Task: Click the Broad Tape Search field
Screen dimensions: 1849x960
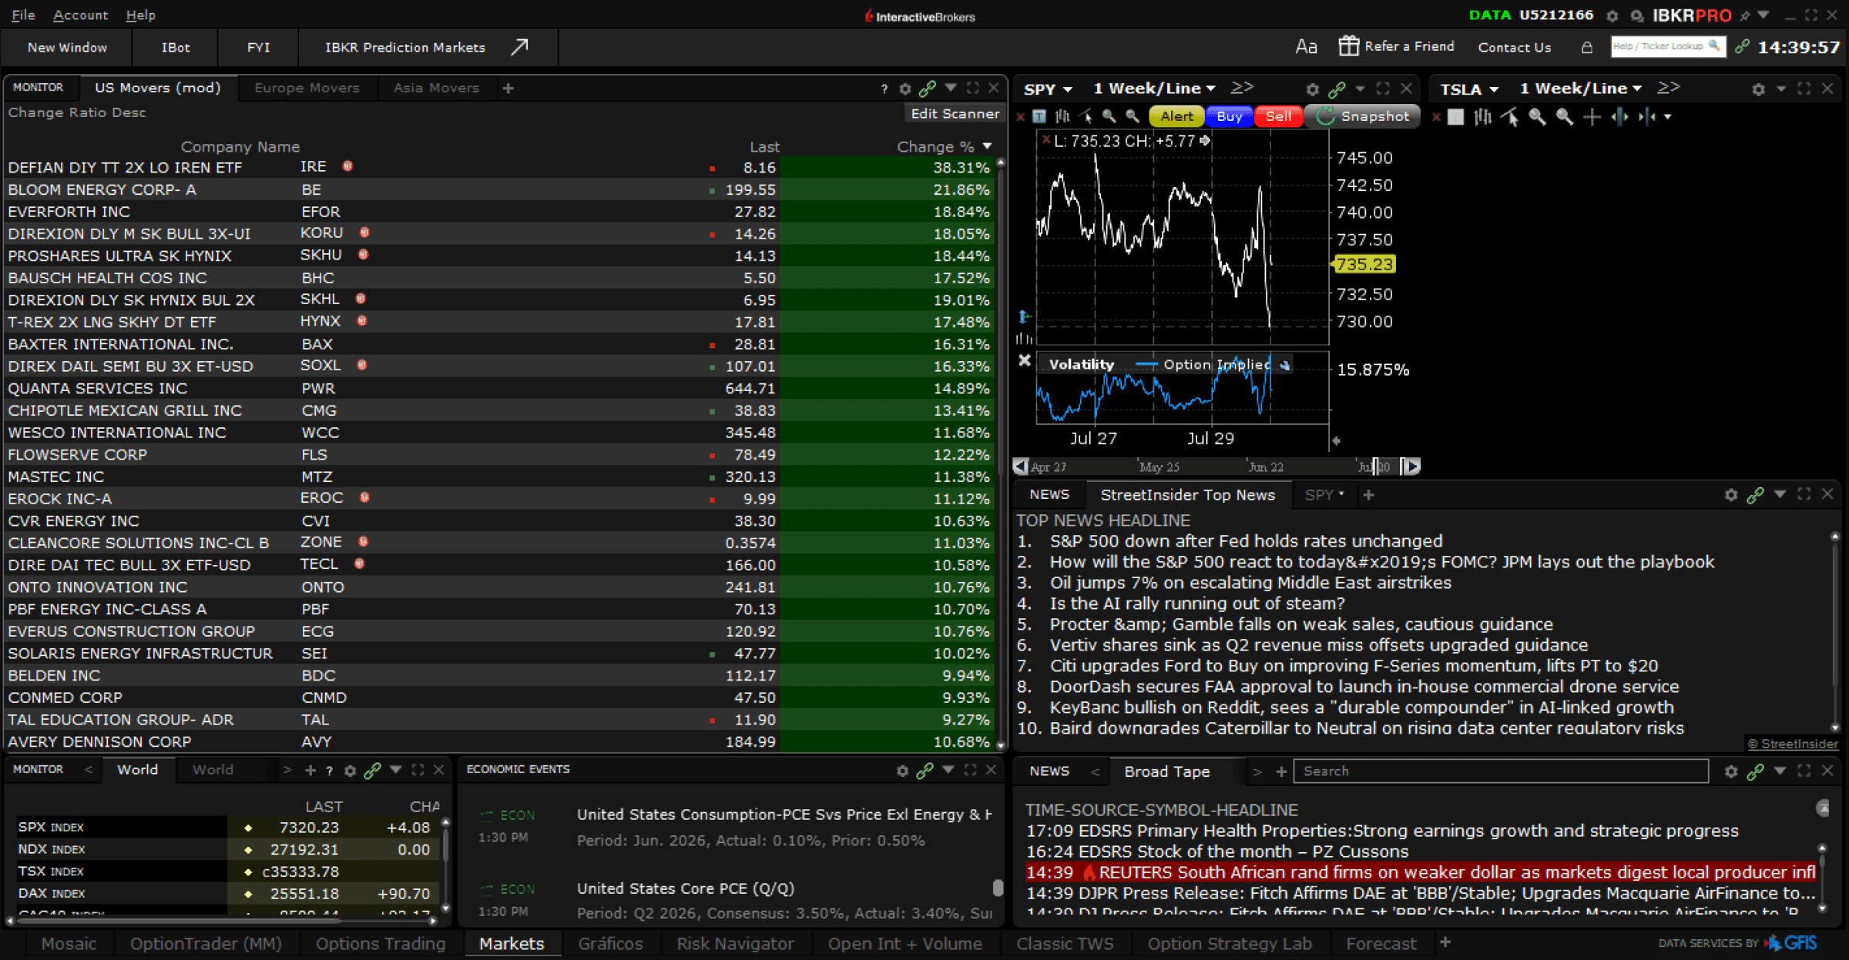Action: 1500,771
